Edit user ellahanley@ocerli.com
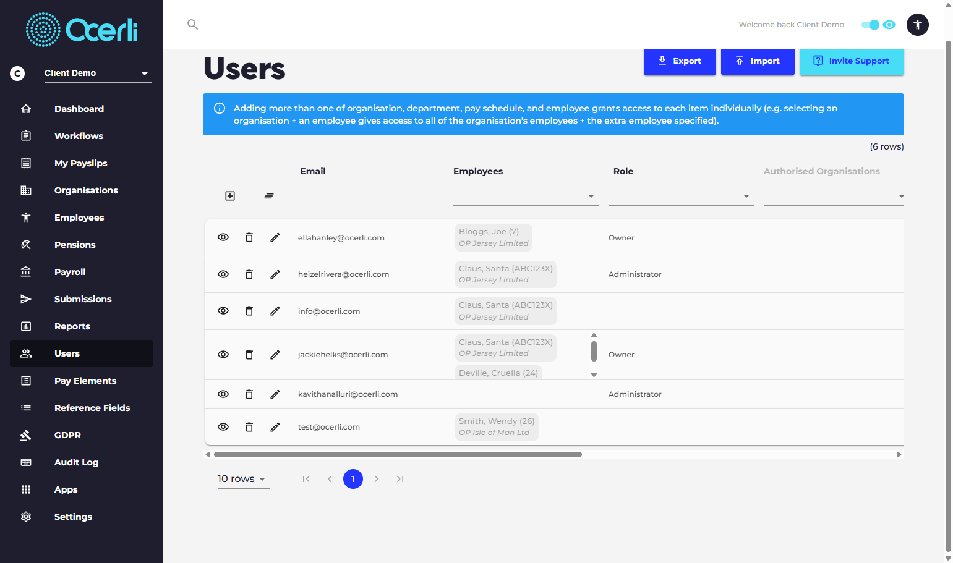Image resolution: width=953 pixels, height=563 pixels. click(x=275, y=237)
